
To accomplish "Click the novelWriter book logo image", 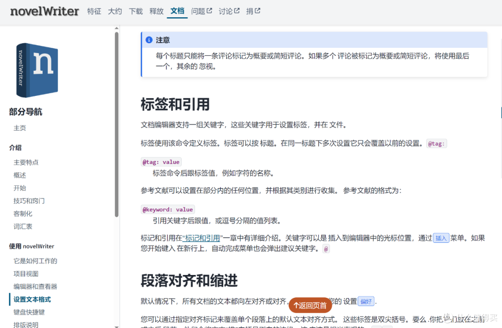I will (x=37, y=70).
